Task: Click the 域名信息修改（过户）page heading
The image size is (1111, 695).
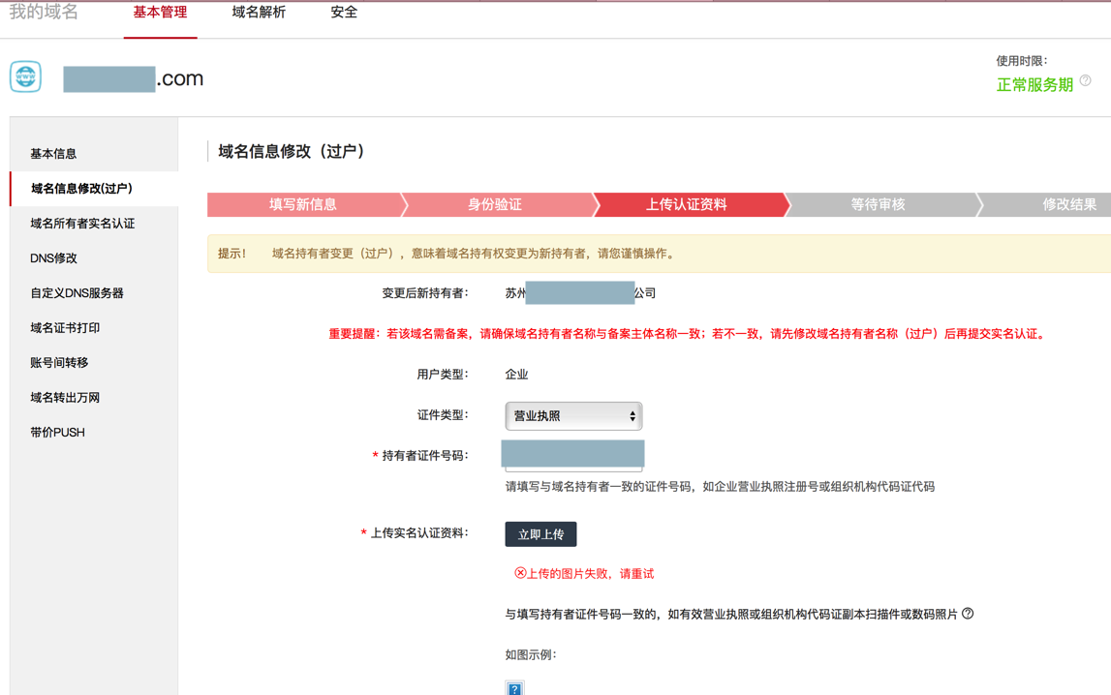Action: [292, 151]
